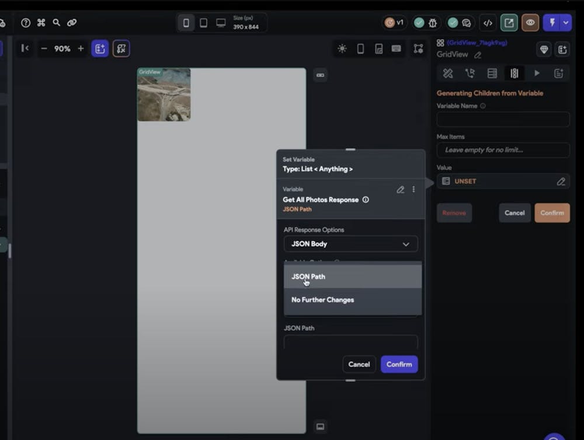Viewport: 584px width, 440px height.
Task: Select phone device size icon
Action: click(186, 23)
